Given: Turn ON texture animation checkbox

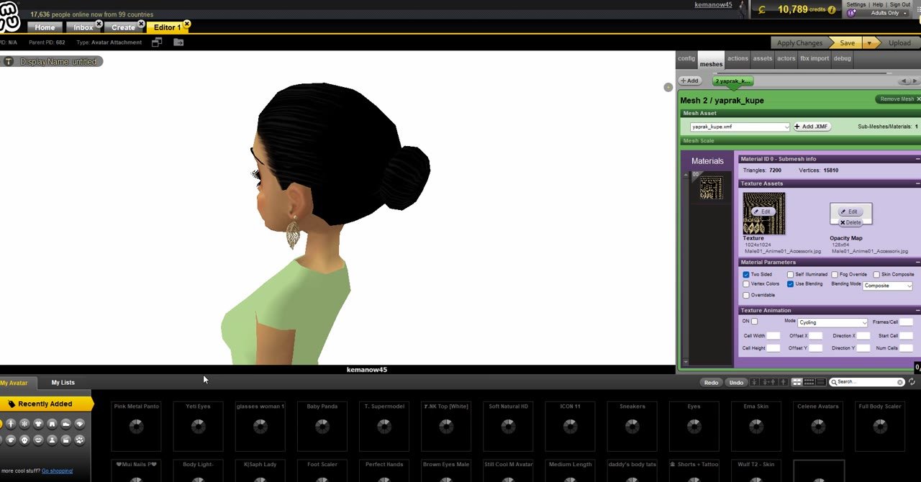Looking at the screenshot, I should [x=754, y=322].
